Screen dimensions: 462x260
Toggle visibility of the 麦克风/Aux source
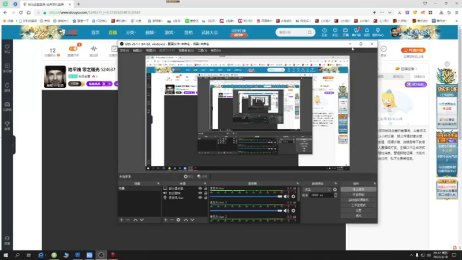pyautogui.click(x=200, y=198)
